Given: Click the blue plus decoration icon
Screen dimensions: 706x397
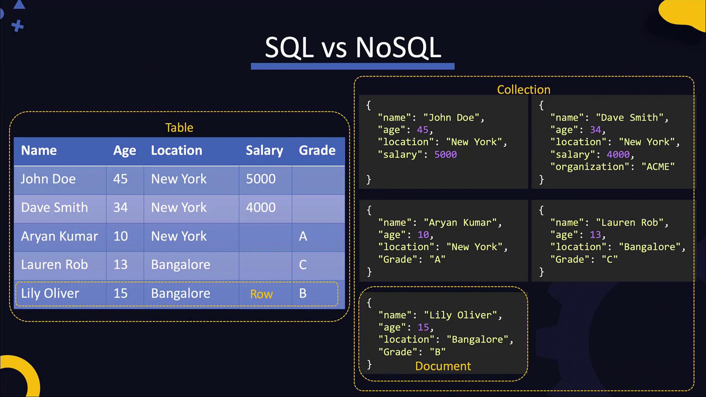Looking at the screenshot, I should (17, 26).
